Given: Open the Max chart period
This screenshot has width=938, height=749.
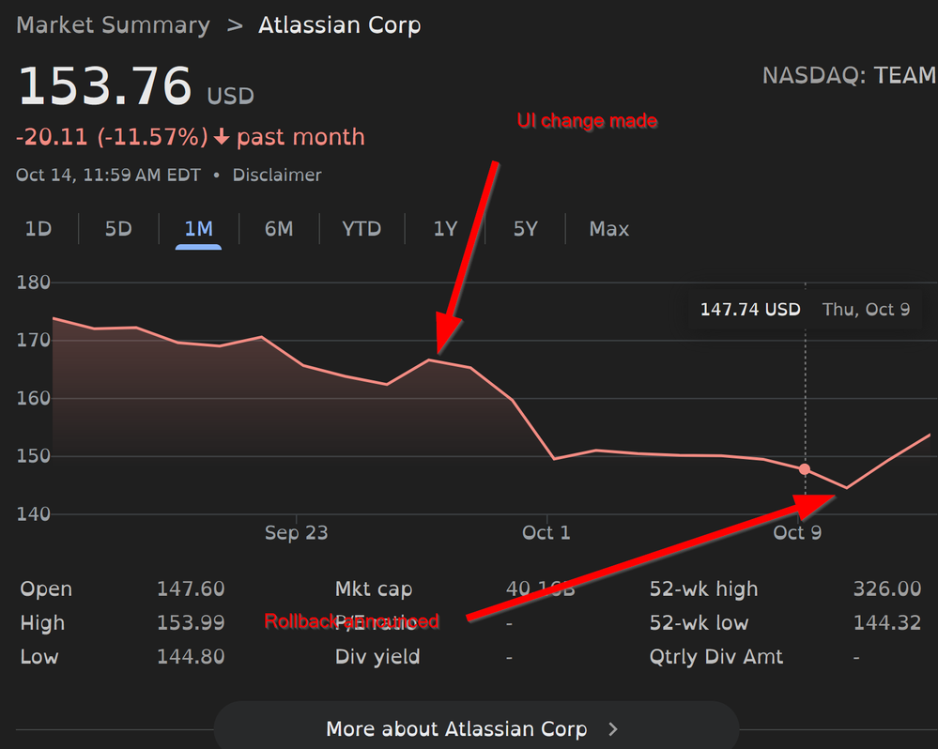Looking at the screenshot, I should 608,228.
